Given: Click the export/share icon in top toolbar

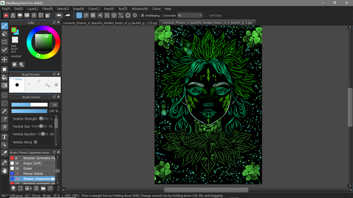Looking at the screenshot, I should [x=13, y=15].
